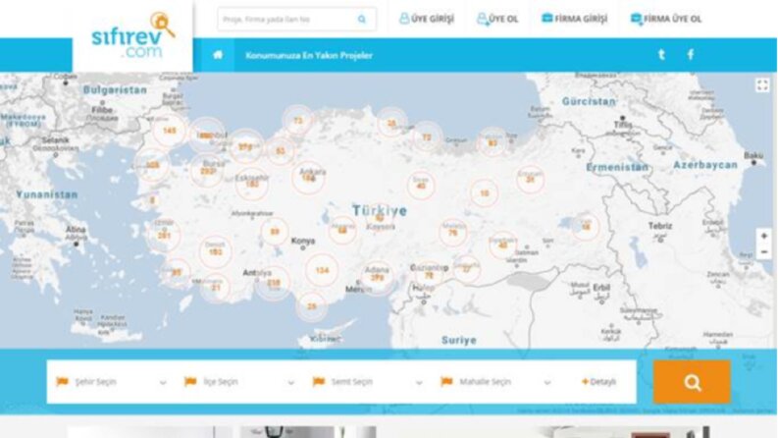The height and width of the screenshot is (438, 778).
Task: Click the Denizli map cluster 193
Action: coord(215,251)
